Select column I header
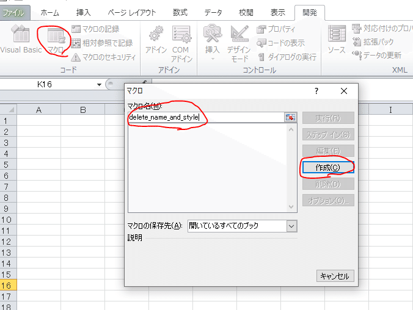The width and height of the screenshot is (413, 310). click(390, 109)
